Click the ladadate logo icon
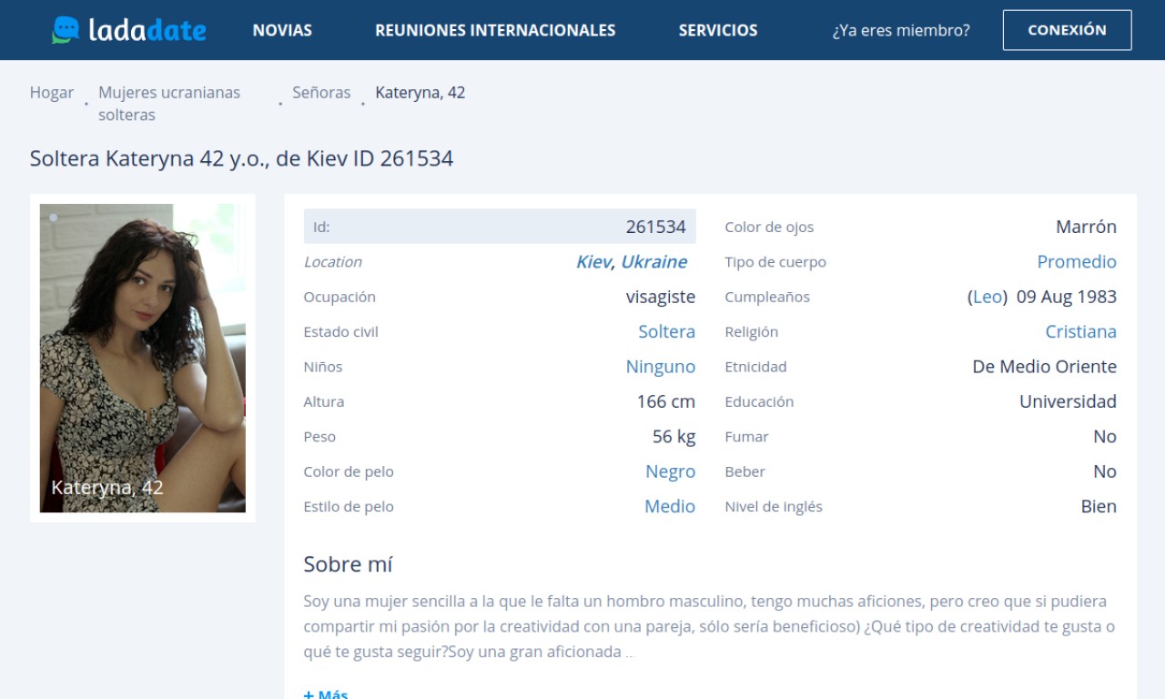Image resolution: width=1165 pixels, height=699 pixels. [x=66, y=30]
